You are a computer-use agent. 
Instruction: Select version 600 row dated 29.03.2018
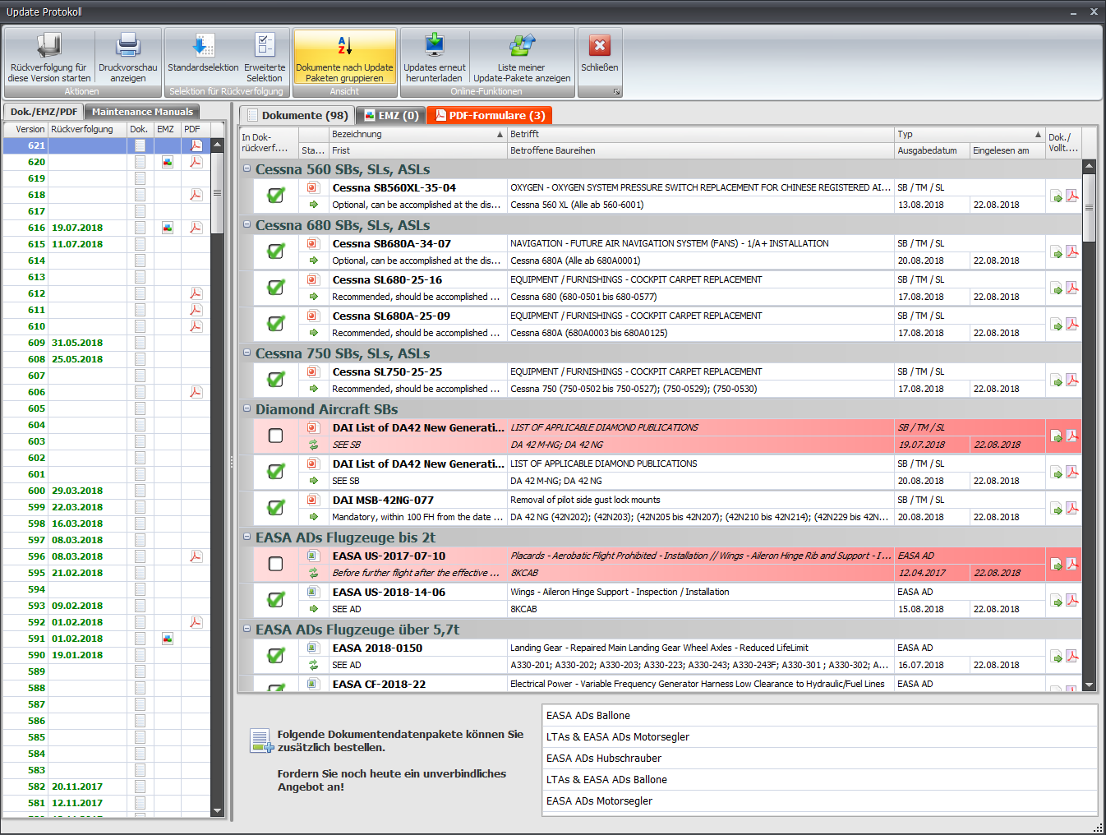point(107,491)
